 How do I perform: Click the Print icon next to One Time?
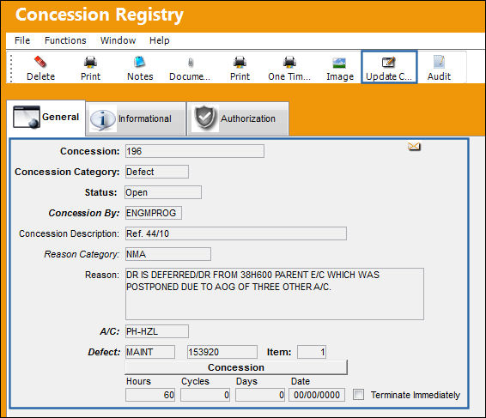click(240, 62)
